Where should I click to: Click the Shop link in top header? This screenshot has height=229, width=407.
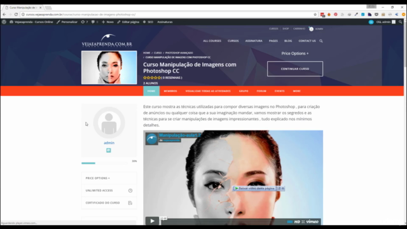tap(286, 29)
